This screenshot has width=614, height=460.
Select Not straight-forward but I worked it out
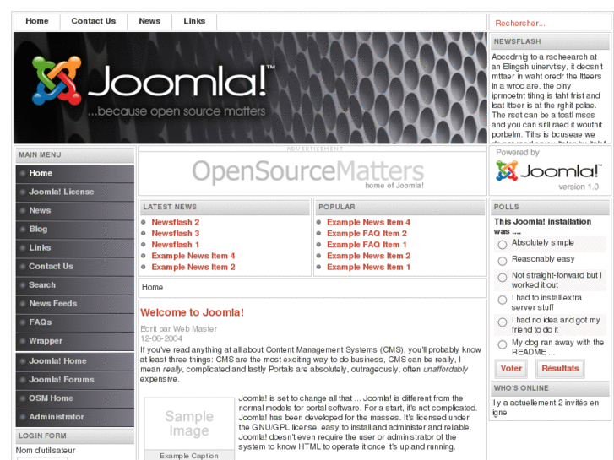coord(503,278)
